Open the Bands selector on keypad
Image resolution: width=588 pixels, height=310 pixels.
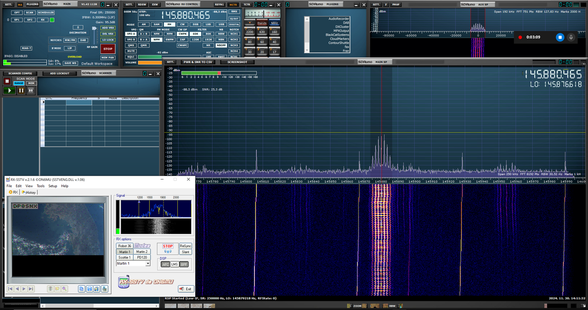[x=262, y=23]
